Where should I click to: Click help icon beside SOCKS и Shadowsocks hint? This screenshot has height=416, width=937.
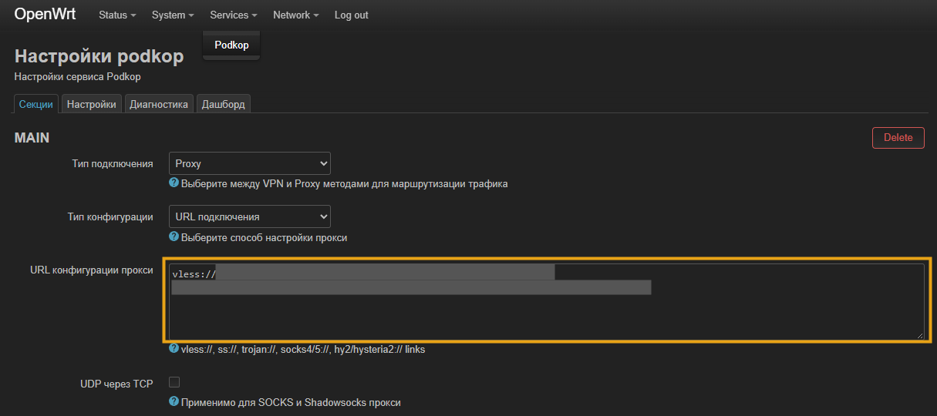[x=174, y=402]
